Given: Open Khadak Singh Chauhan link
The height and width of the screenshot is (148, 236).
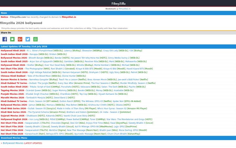Looking at the screenshot, I should pyautogui.click(x=37, y=94).
